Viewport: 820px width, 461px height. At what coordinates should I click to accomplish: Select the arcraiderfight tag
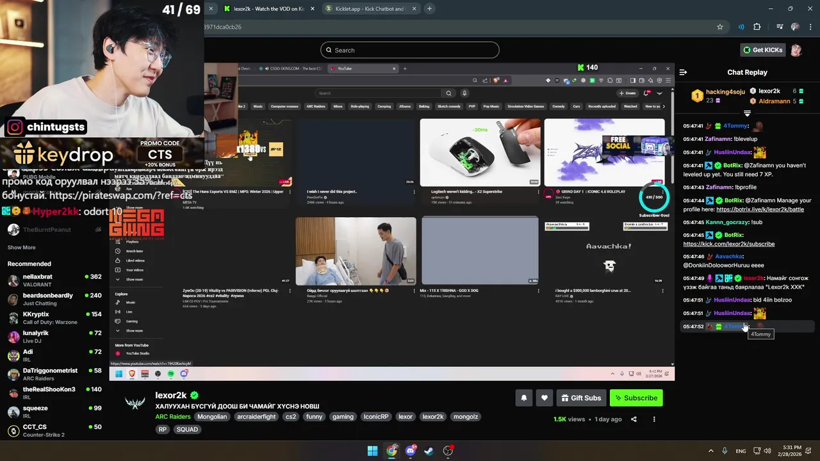point(256,417)
